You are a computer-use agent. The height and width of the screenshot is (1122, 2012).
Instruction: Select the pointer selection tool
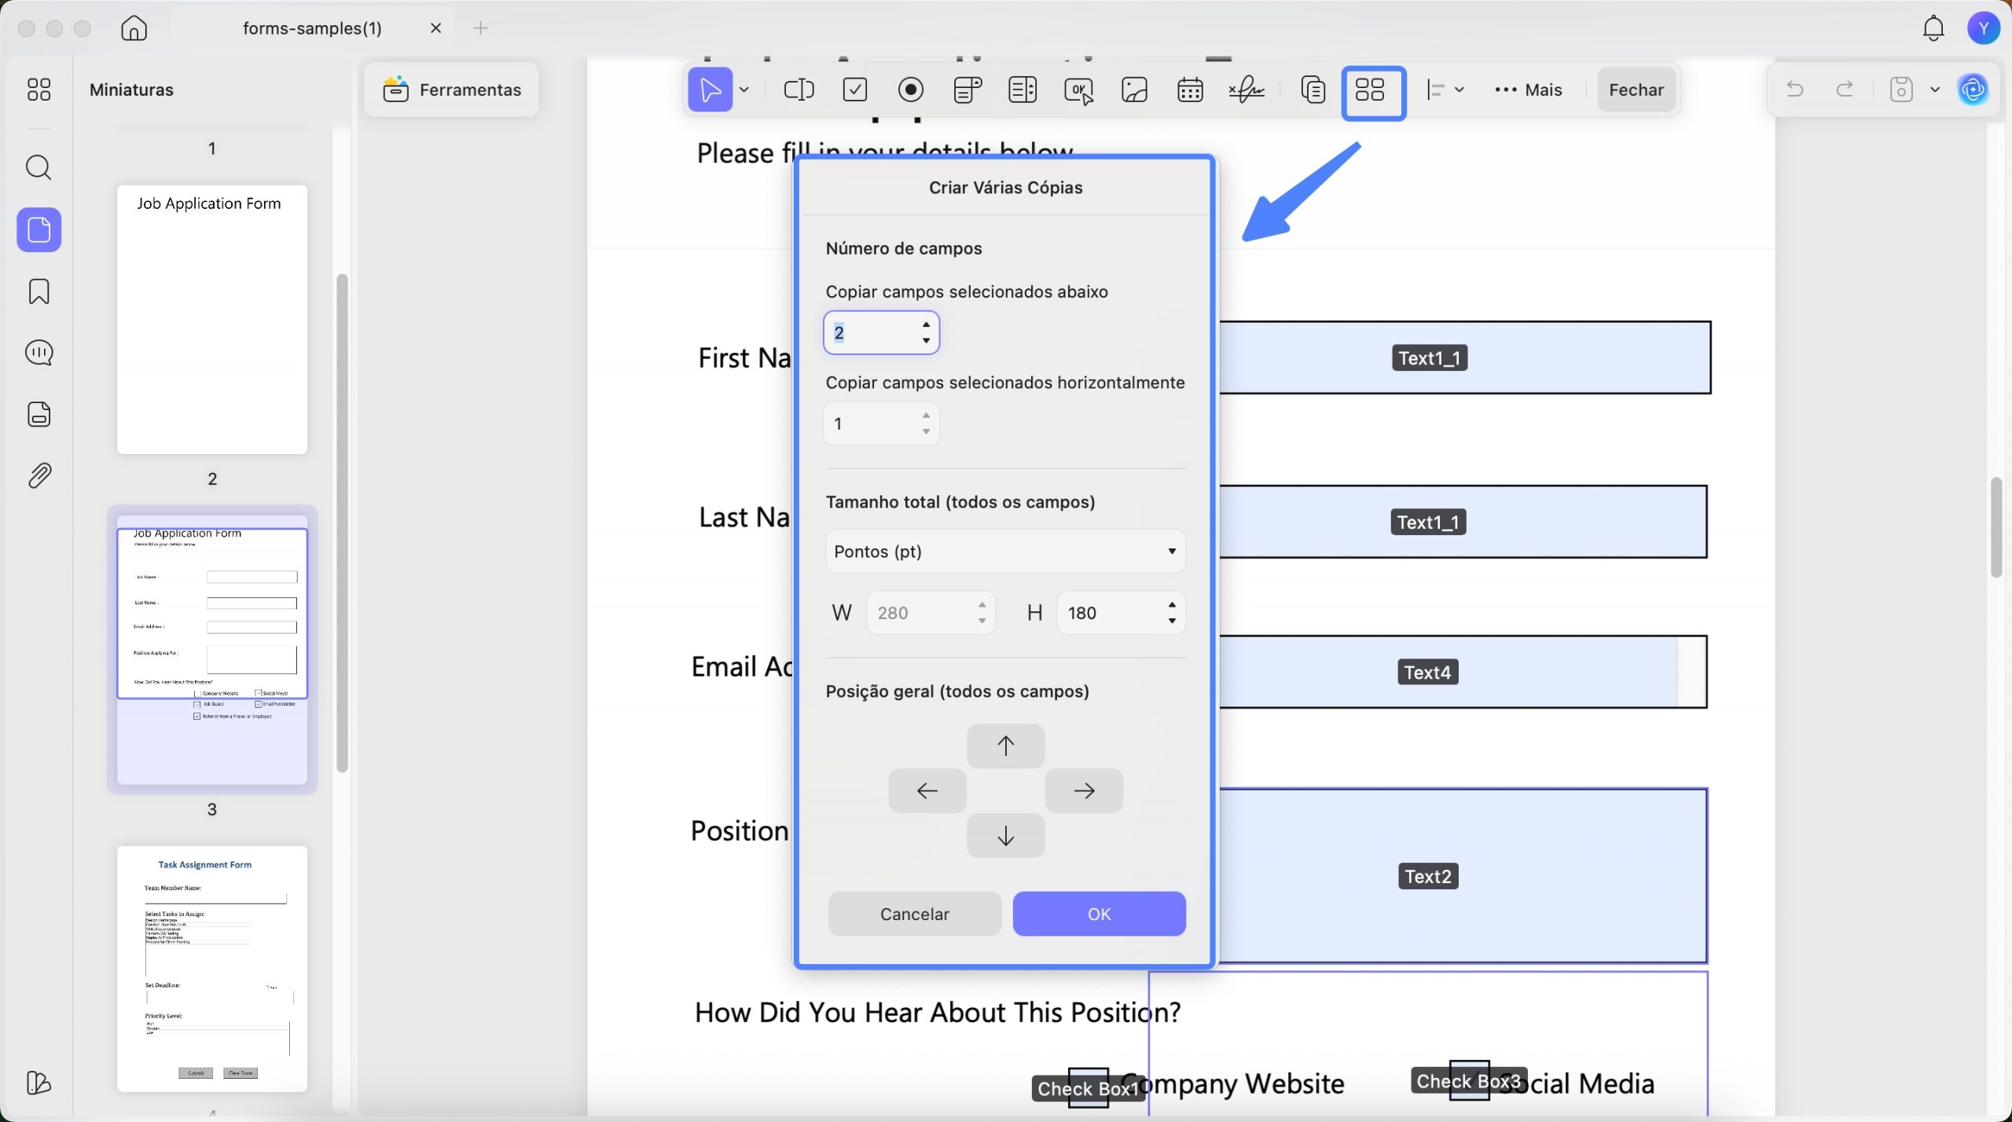coord(710,90)
